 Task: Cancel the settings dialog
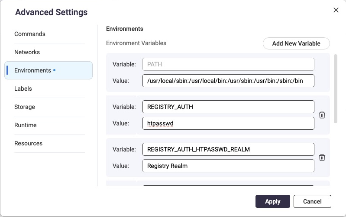coord(312,201)
